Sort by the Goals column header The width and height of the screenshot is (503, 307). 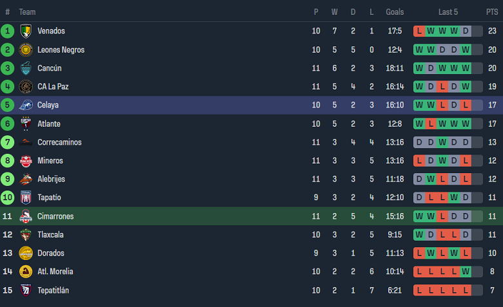point(395,12)
